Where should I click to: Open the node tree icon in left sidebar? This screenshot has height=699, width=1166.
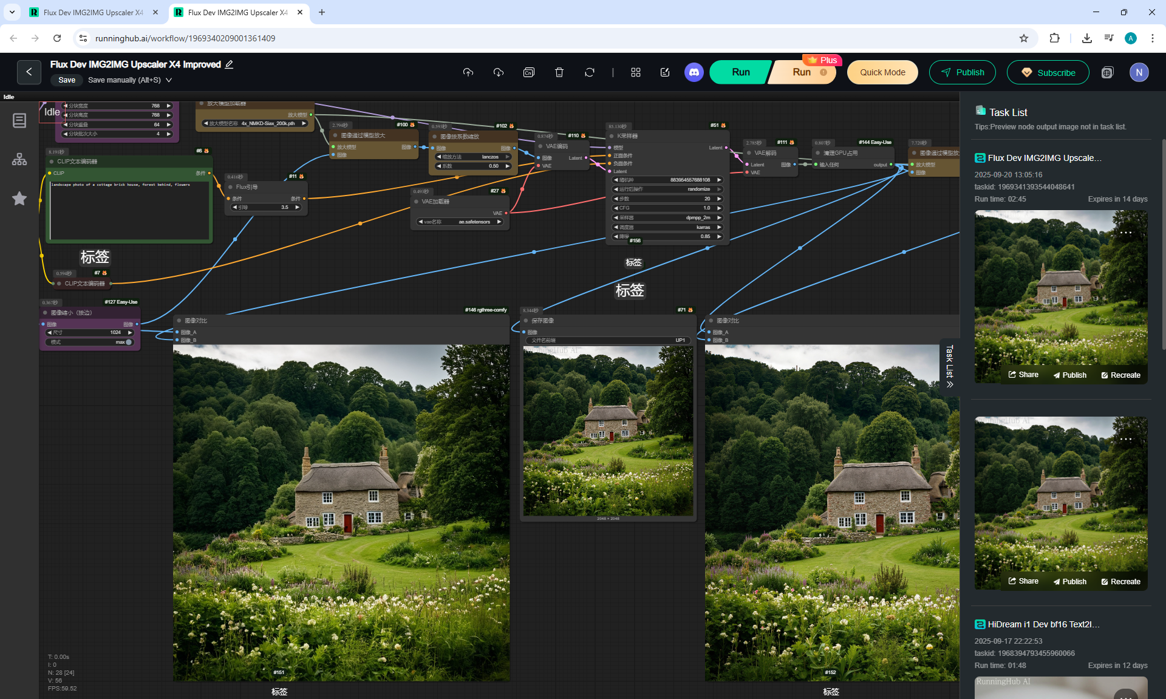pos(19,159)
